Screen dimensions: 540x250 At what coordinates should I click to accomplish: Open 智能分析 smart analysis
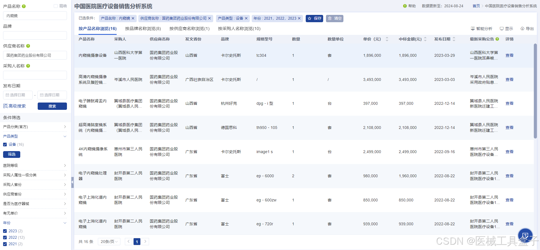pos(481,29)
